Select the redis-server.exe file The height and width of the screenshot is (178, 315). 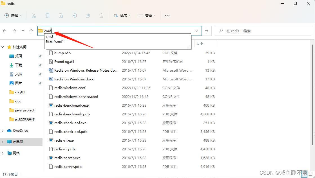coord(67,158)
